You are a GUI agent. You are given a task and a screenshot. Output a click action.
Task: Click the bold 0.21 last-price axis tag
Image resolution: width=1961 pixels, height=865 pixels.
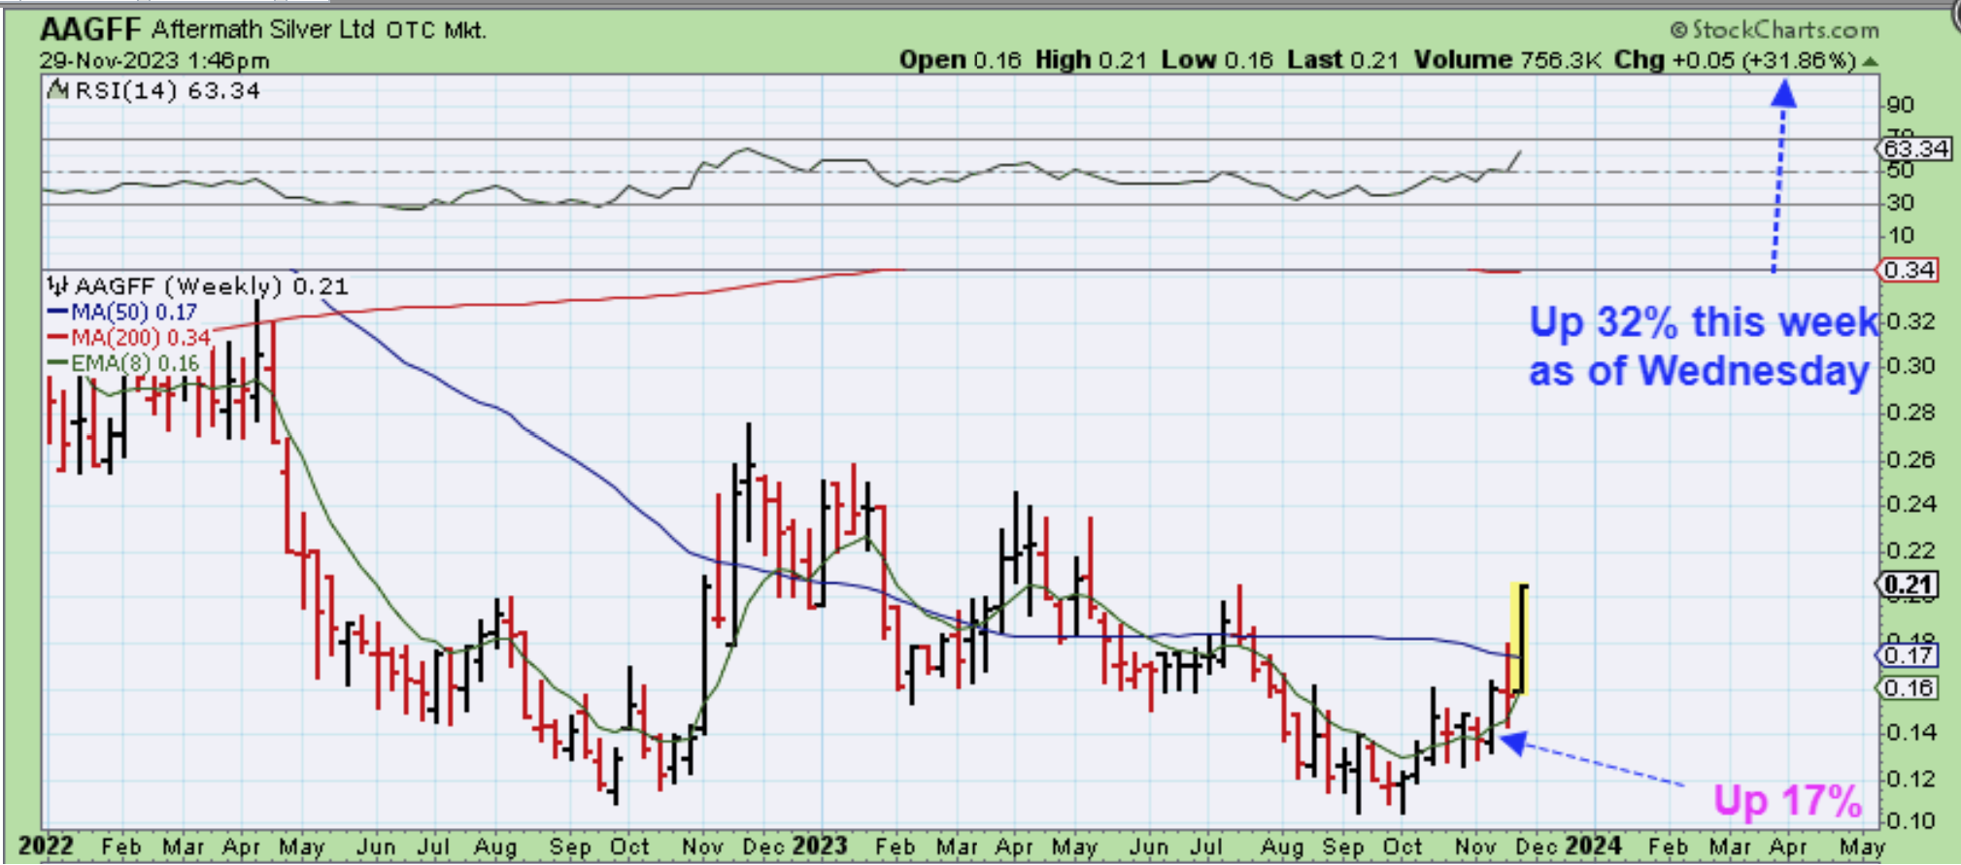(x=1908, y=584)
